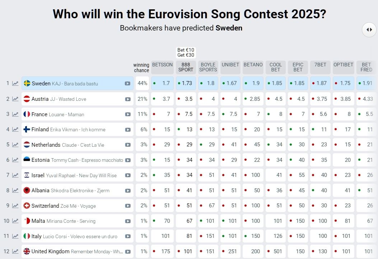The width and height of the screenshot is (378, 259).
Task: Open the Albania trend chart icon
Action: (x=15, y=190)
